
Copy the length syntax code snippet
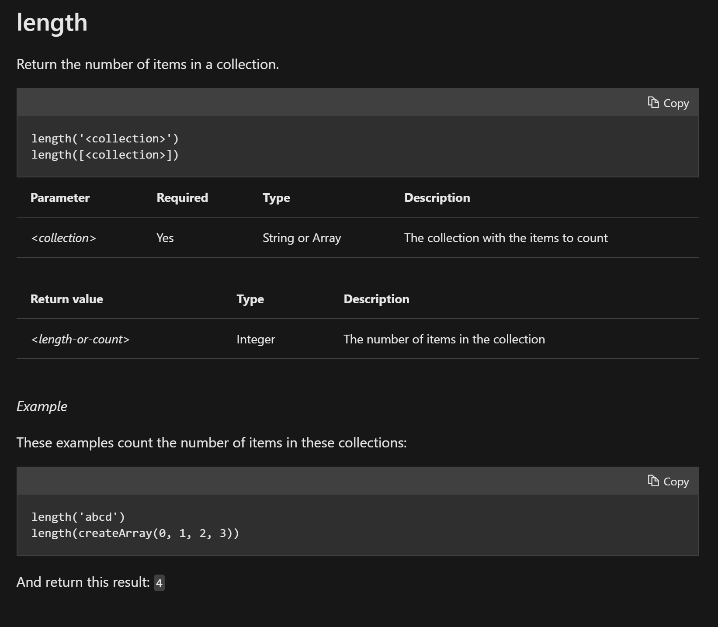668,103
